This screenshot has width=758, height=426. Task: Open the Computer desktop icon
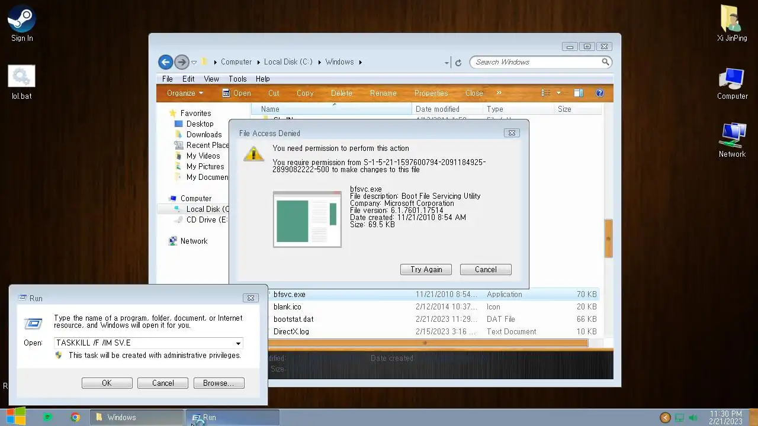click(x=732, y=83)
